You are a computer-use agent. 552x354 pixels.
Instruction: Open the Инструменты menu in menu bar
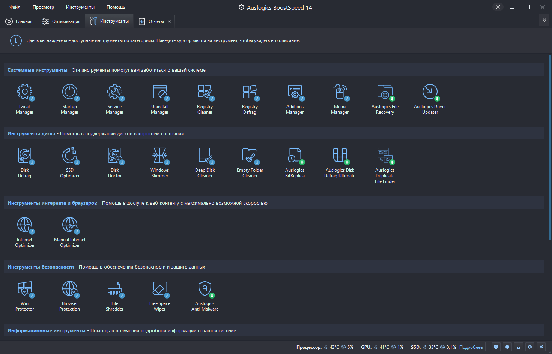pos(80,7)
